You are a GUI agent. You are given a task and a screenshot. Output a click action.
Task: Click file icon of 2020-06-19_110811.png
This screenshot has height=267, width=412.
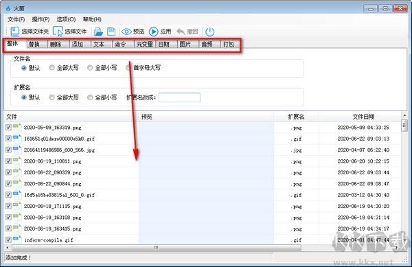click(x=17, y=161)
